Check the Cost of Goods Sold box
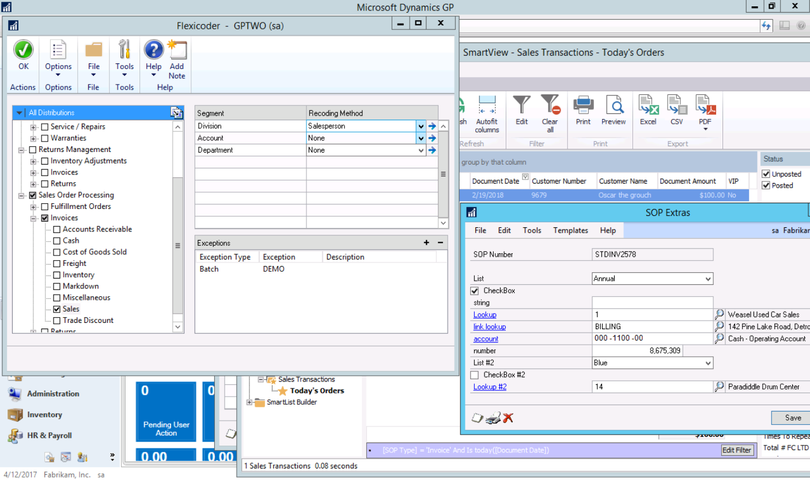Viewport: 810px width, 480px height. pyautogui.click(x=56, y=252)
